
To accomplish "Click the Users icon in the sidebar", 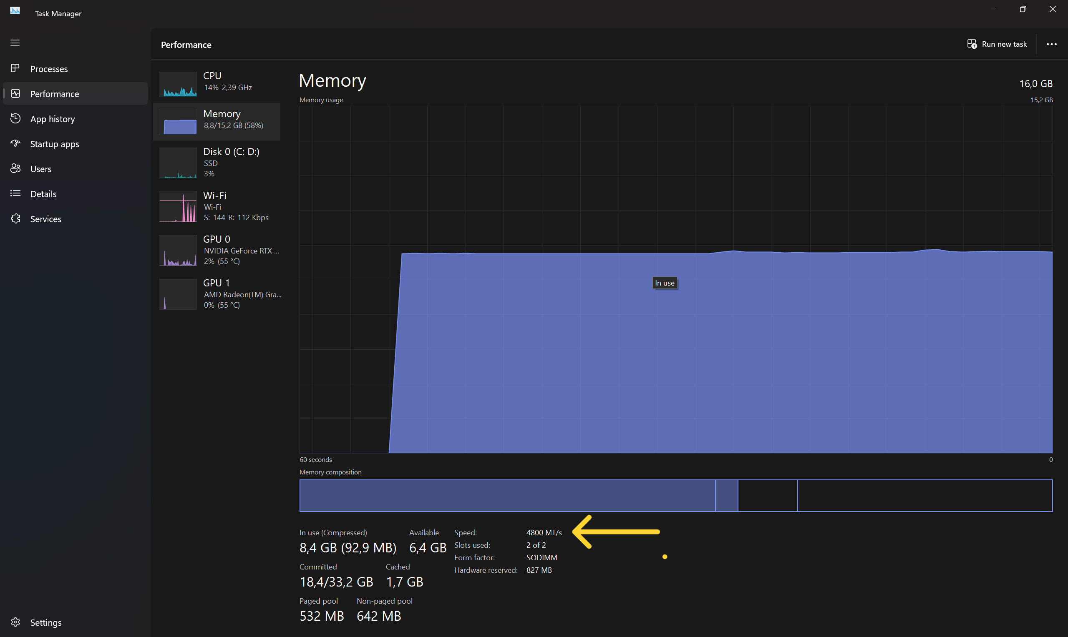I will click(15, 169).
